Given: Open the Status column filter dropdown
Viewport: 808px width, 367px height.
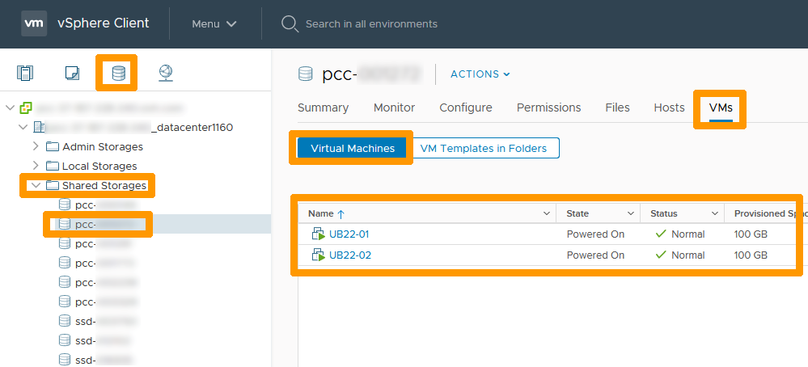Looking at the screenshot, I should click(x=715, y=213).
